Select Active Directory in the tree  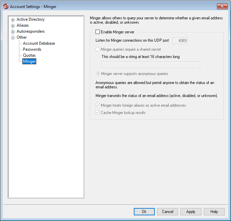[30, 19]
